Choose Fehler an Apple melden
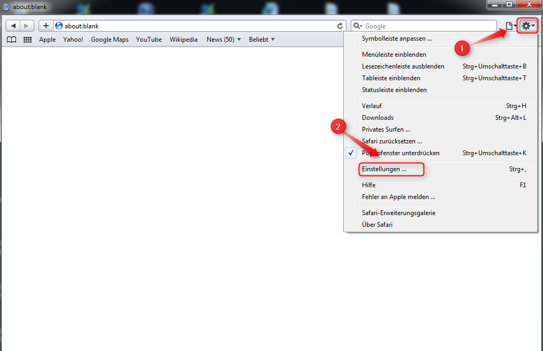 click(x=441, y=196)
